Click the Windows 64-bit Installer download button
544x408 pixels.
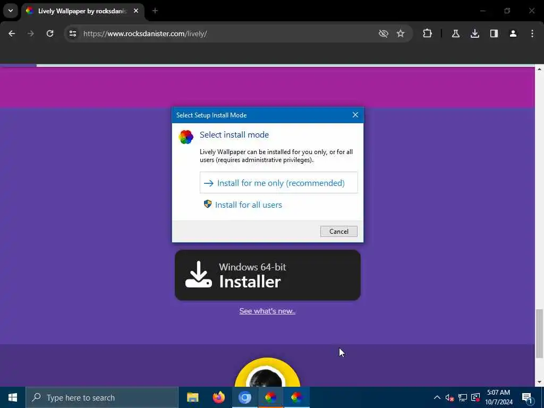[268, 275]
